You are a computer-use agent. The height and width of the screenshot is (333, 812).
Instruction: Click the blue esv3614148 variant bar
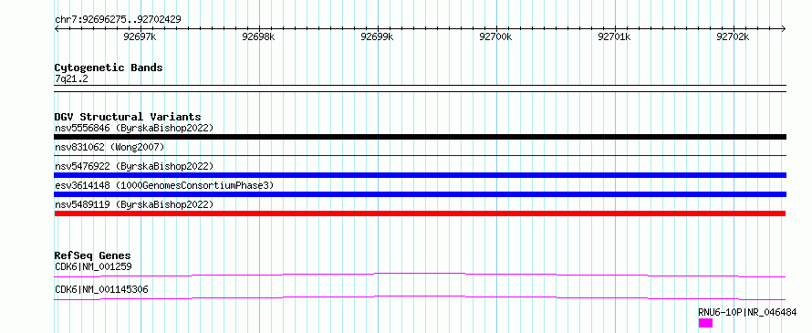(x=420, y=194)
